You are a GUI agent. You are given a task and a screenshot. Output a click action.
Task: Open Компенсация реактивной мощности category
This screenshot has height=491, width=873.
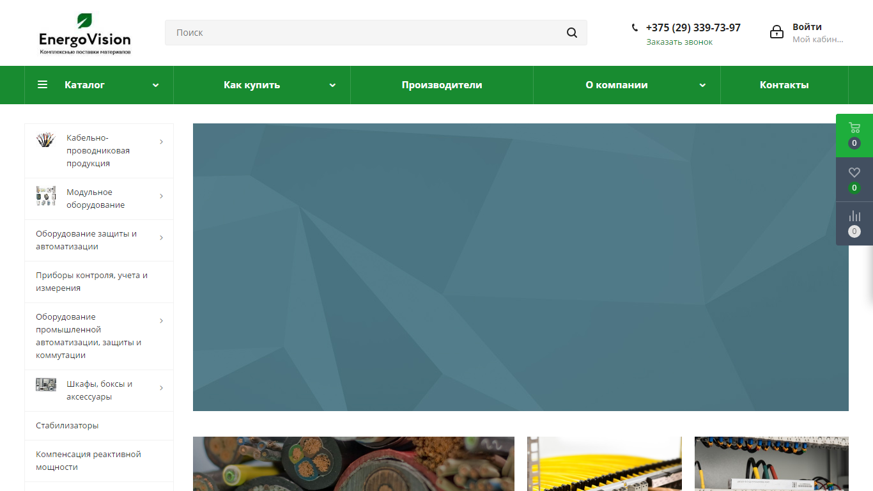(x=88, y=461)
